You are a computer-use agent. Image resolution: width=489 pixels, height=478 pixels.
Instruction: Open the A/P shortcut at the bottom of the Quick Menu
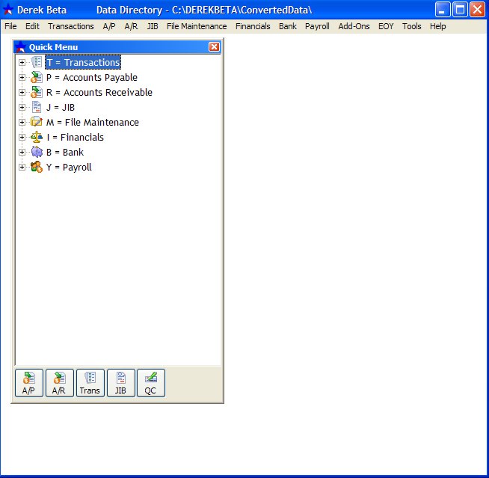pos(29,383)
